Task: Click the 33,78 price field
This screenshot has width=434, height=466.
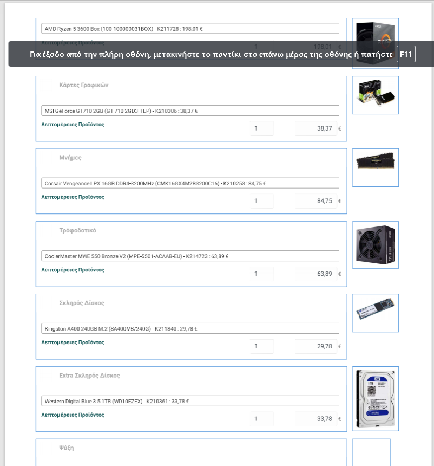Action: pyautogui.click(x=316, y=419)
